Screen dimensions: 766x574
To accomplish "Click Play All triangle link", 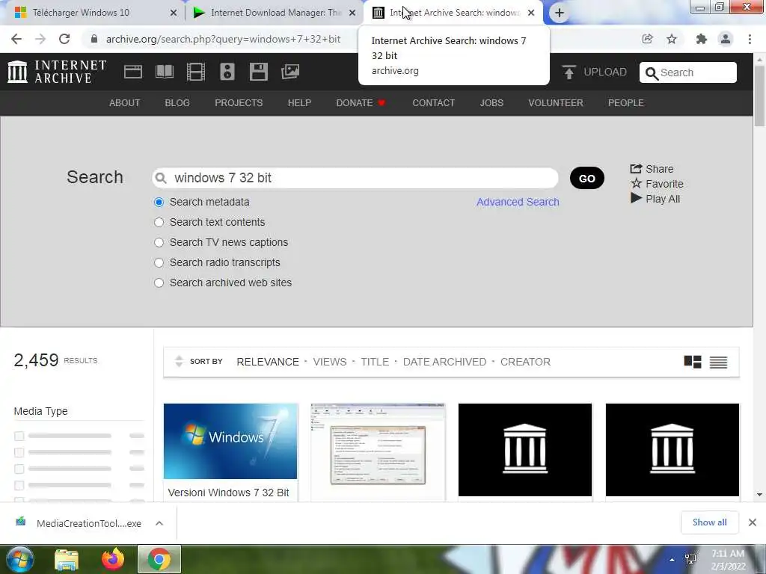I will pyautogui.click(x=655, y=199).
